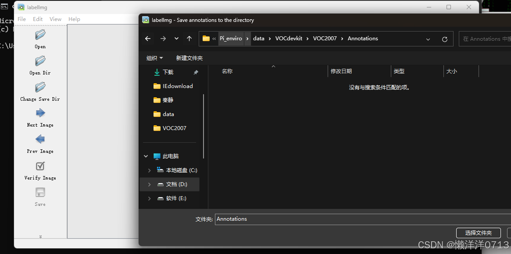Select 软件 (E:) drive
This screenshot has width=511, height=254.
click(176, 198)
